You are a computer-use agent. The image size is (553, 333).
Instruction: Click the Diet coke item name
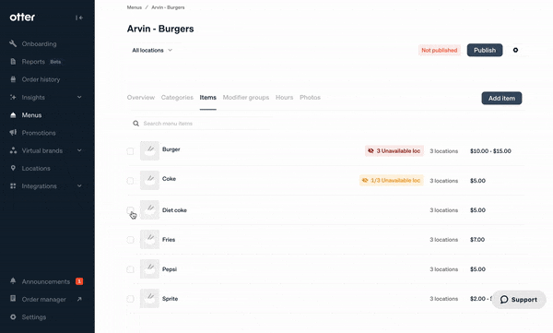(174, 210)
